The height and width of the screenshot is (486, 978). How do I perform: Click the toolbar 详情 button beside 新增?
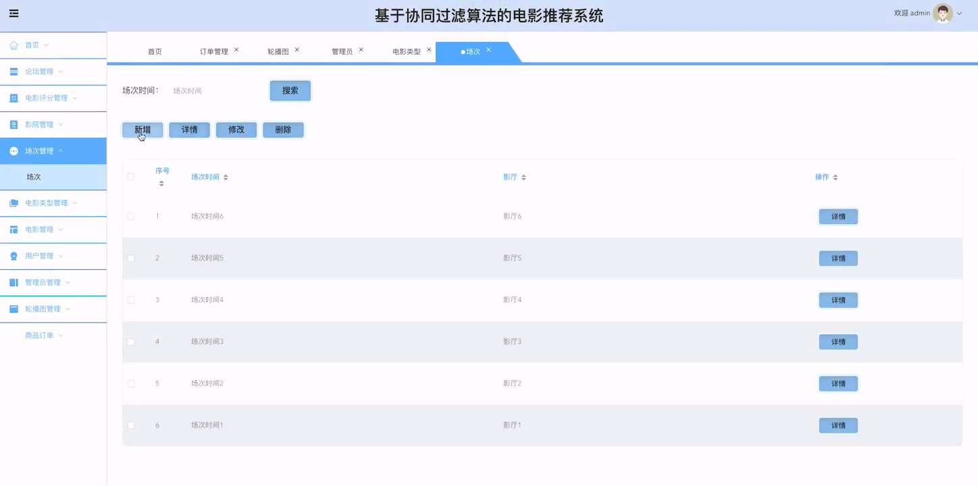[190, 130]
